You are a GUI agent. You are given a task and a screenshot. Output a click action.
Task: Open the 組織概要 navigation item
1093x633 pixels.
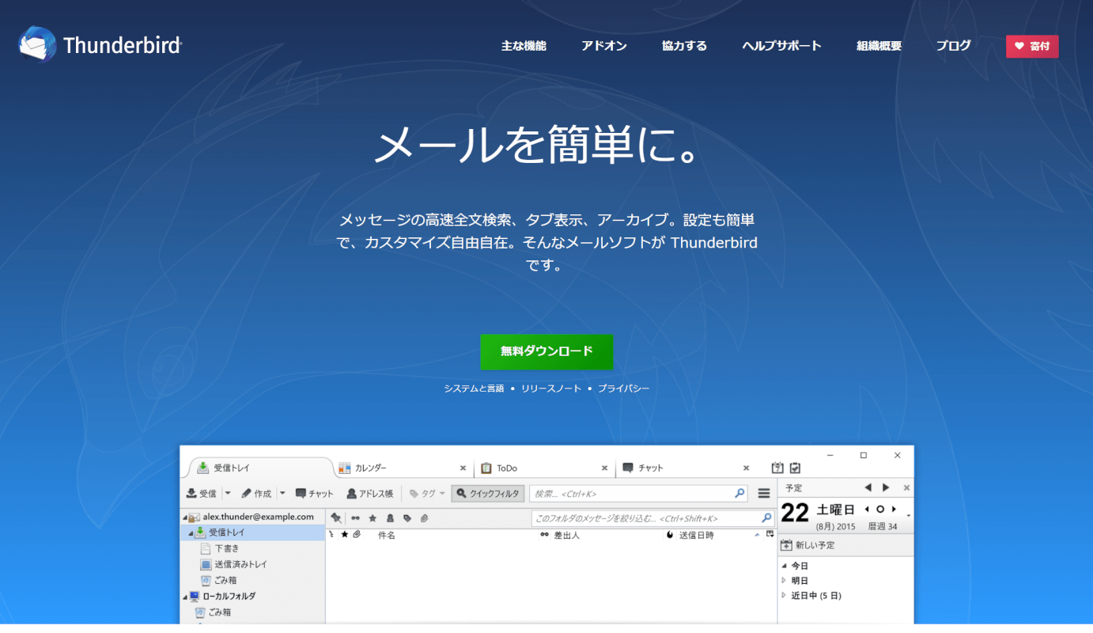879,46
